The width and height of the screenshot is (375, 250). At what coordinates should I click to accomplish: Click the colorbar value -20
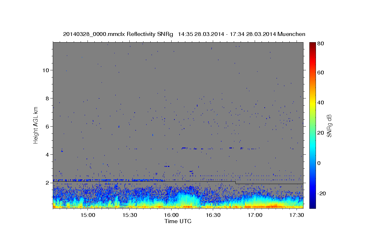click(321, 193)
